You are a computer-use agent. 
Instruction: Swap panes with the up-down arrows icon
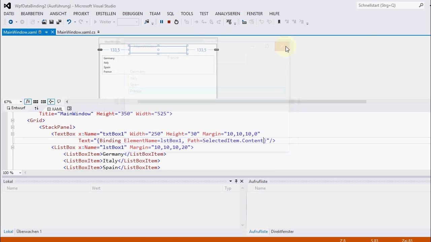coord(36,108)
